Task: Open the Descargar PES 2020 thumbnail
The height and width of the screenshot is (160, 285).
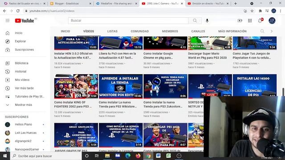Action: [x=165, y=135]
